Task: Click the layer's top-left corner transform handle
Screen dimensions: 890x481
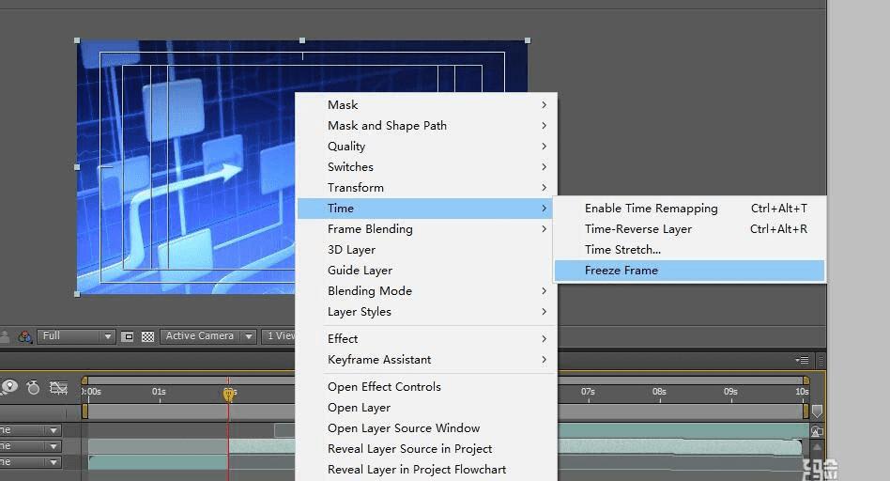Action: tap(77, 41)
